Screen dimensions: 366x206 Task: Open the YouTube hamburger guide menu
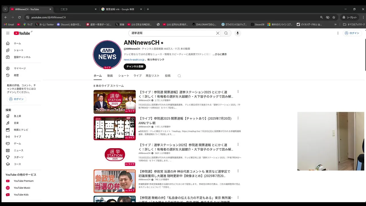tap(8, 33)
